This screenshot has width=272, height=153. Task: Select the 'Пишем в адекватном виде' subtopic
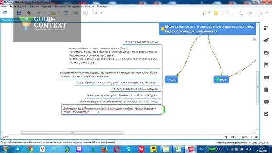tap(141, 42)
